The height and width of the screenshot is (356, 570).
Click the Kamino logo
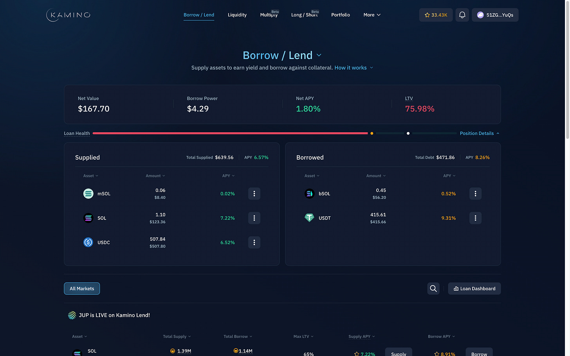pyautogui.click(x=69, y=15)
